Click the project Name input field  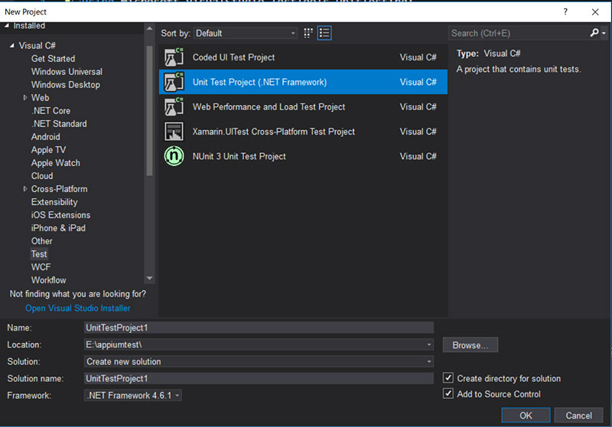coord(259,327)
